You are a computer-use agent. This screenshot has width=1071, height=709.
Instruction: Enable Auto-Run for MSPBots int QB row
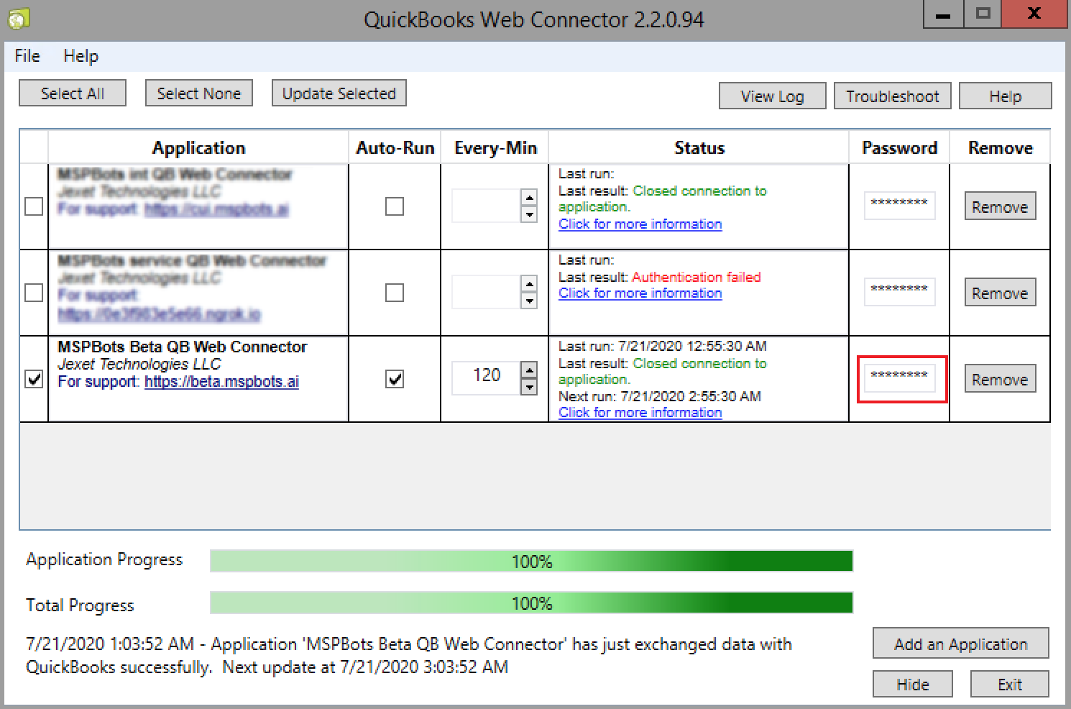[x=395, y=206]
